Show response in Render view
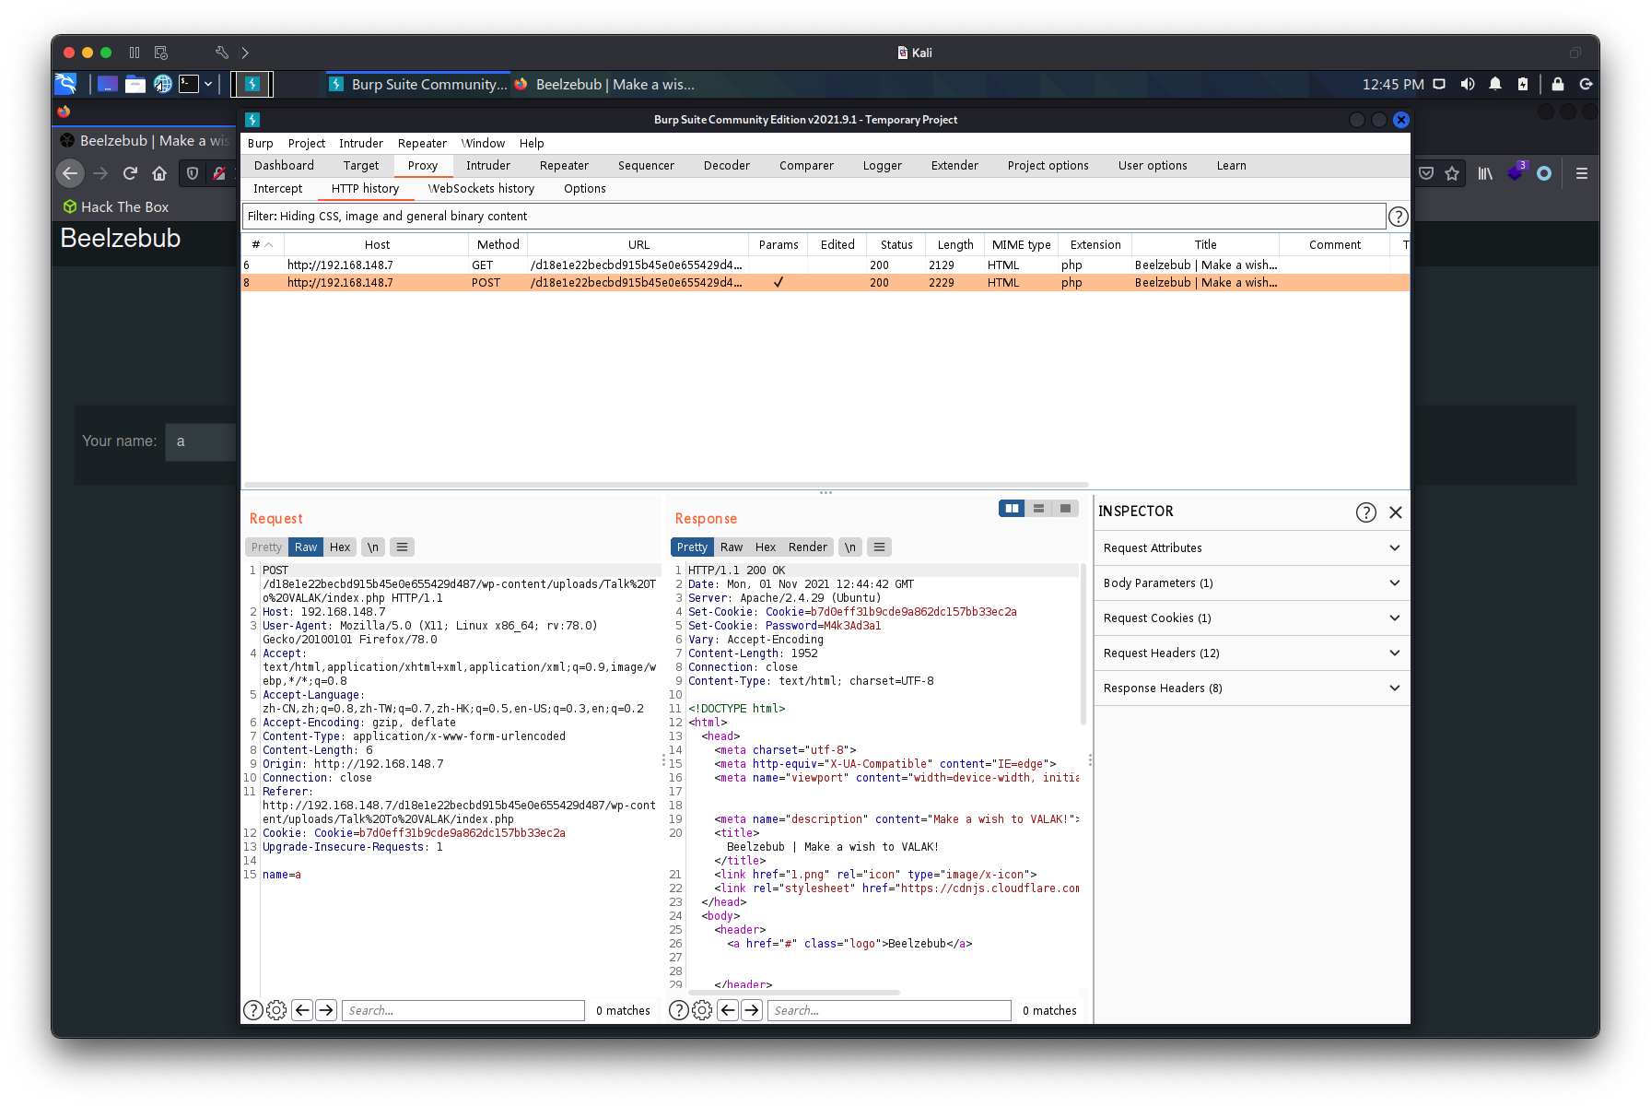The width and height of the screenshot is (1651, 1106). (x=807, y=547)
